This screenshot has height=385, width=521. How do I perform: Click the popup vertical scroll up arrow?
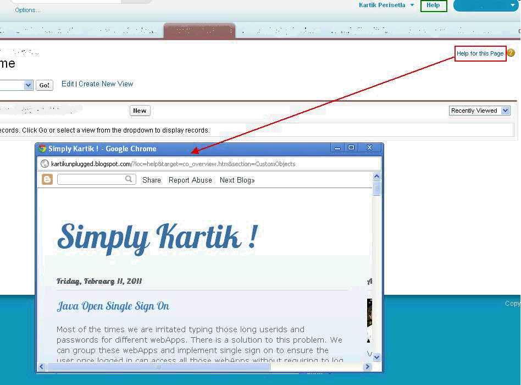click(376, 176)
